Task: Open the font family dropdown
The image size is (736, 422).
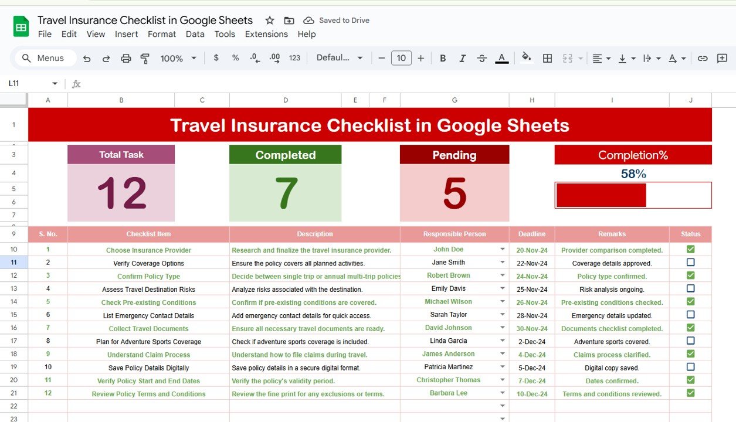Action: coord(340,58)
